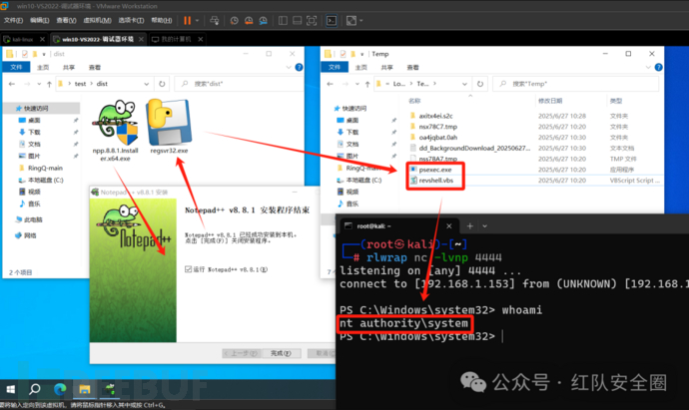This screenshot has width=689, height=410.
Task: Open the 查看(V) menu in VMware
Action: pos(66,20)
